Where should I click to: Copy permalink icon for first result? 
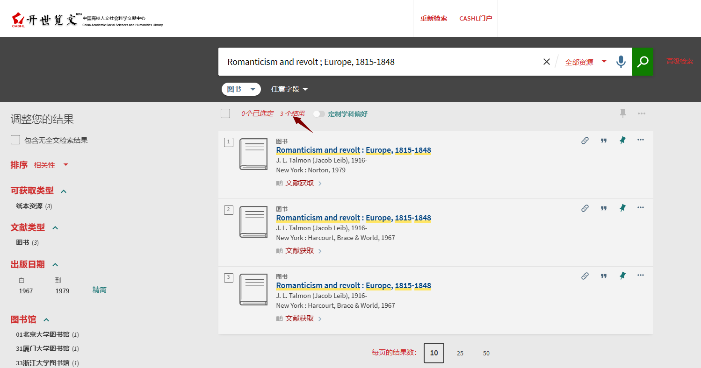click(x=585, y=141)
